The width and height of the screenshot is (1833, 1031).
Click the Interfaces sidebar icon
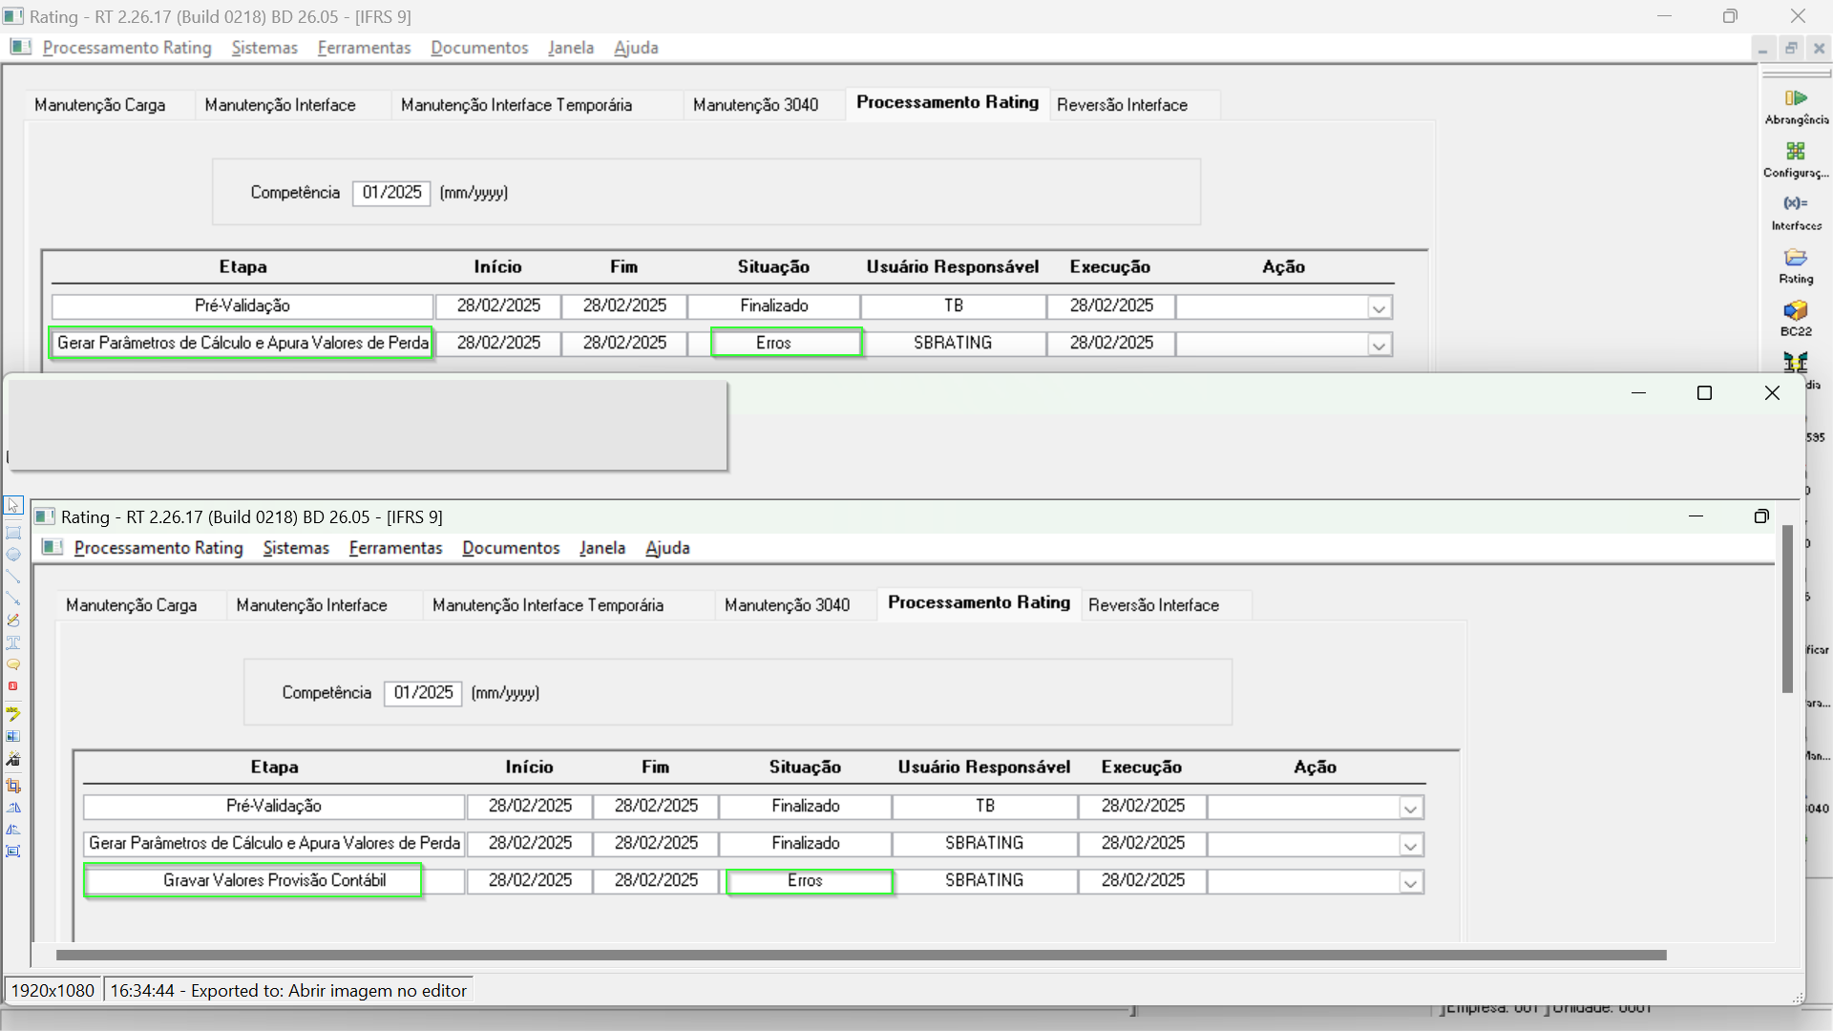[x=1796, y=211]
